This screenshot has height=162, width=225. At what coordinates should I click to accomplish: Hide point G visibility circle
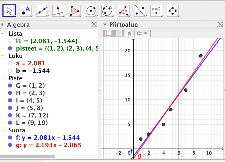pyautogui.click(x=10, y=85)
